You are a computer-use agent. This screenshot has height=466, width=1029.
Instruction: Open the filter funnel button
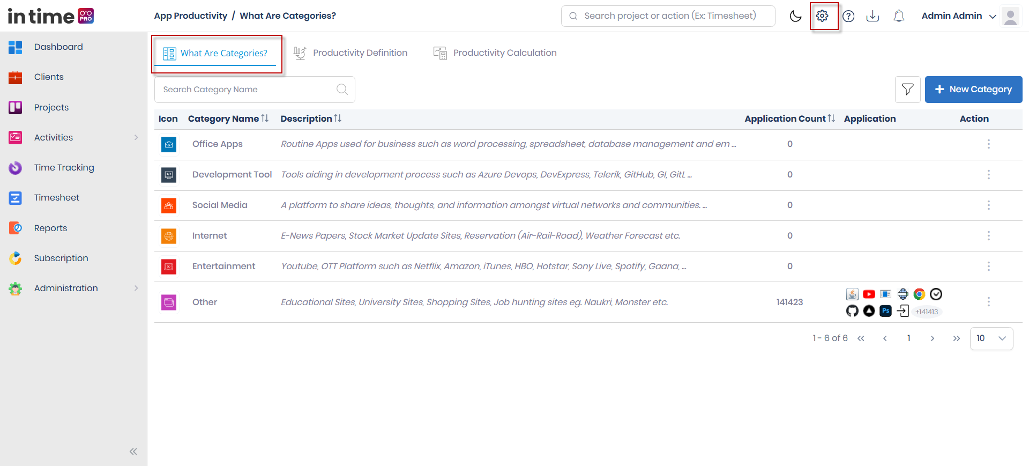point(907,90)
